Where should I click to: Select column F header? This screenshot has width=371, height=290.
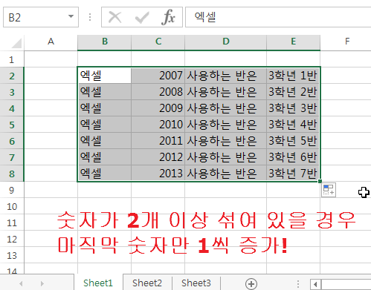[x=347, y=42]
